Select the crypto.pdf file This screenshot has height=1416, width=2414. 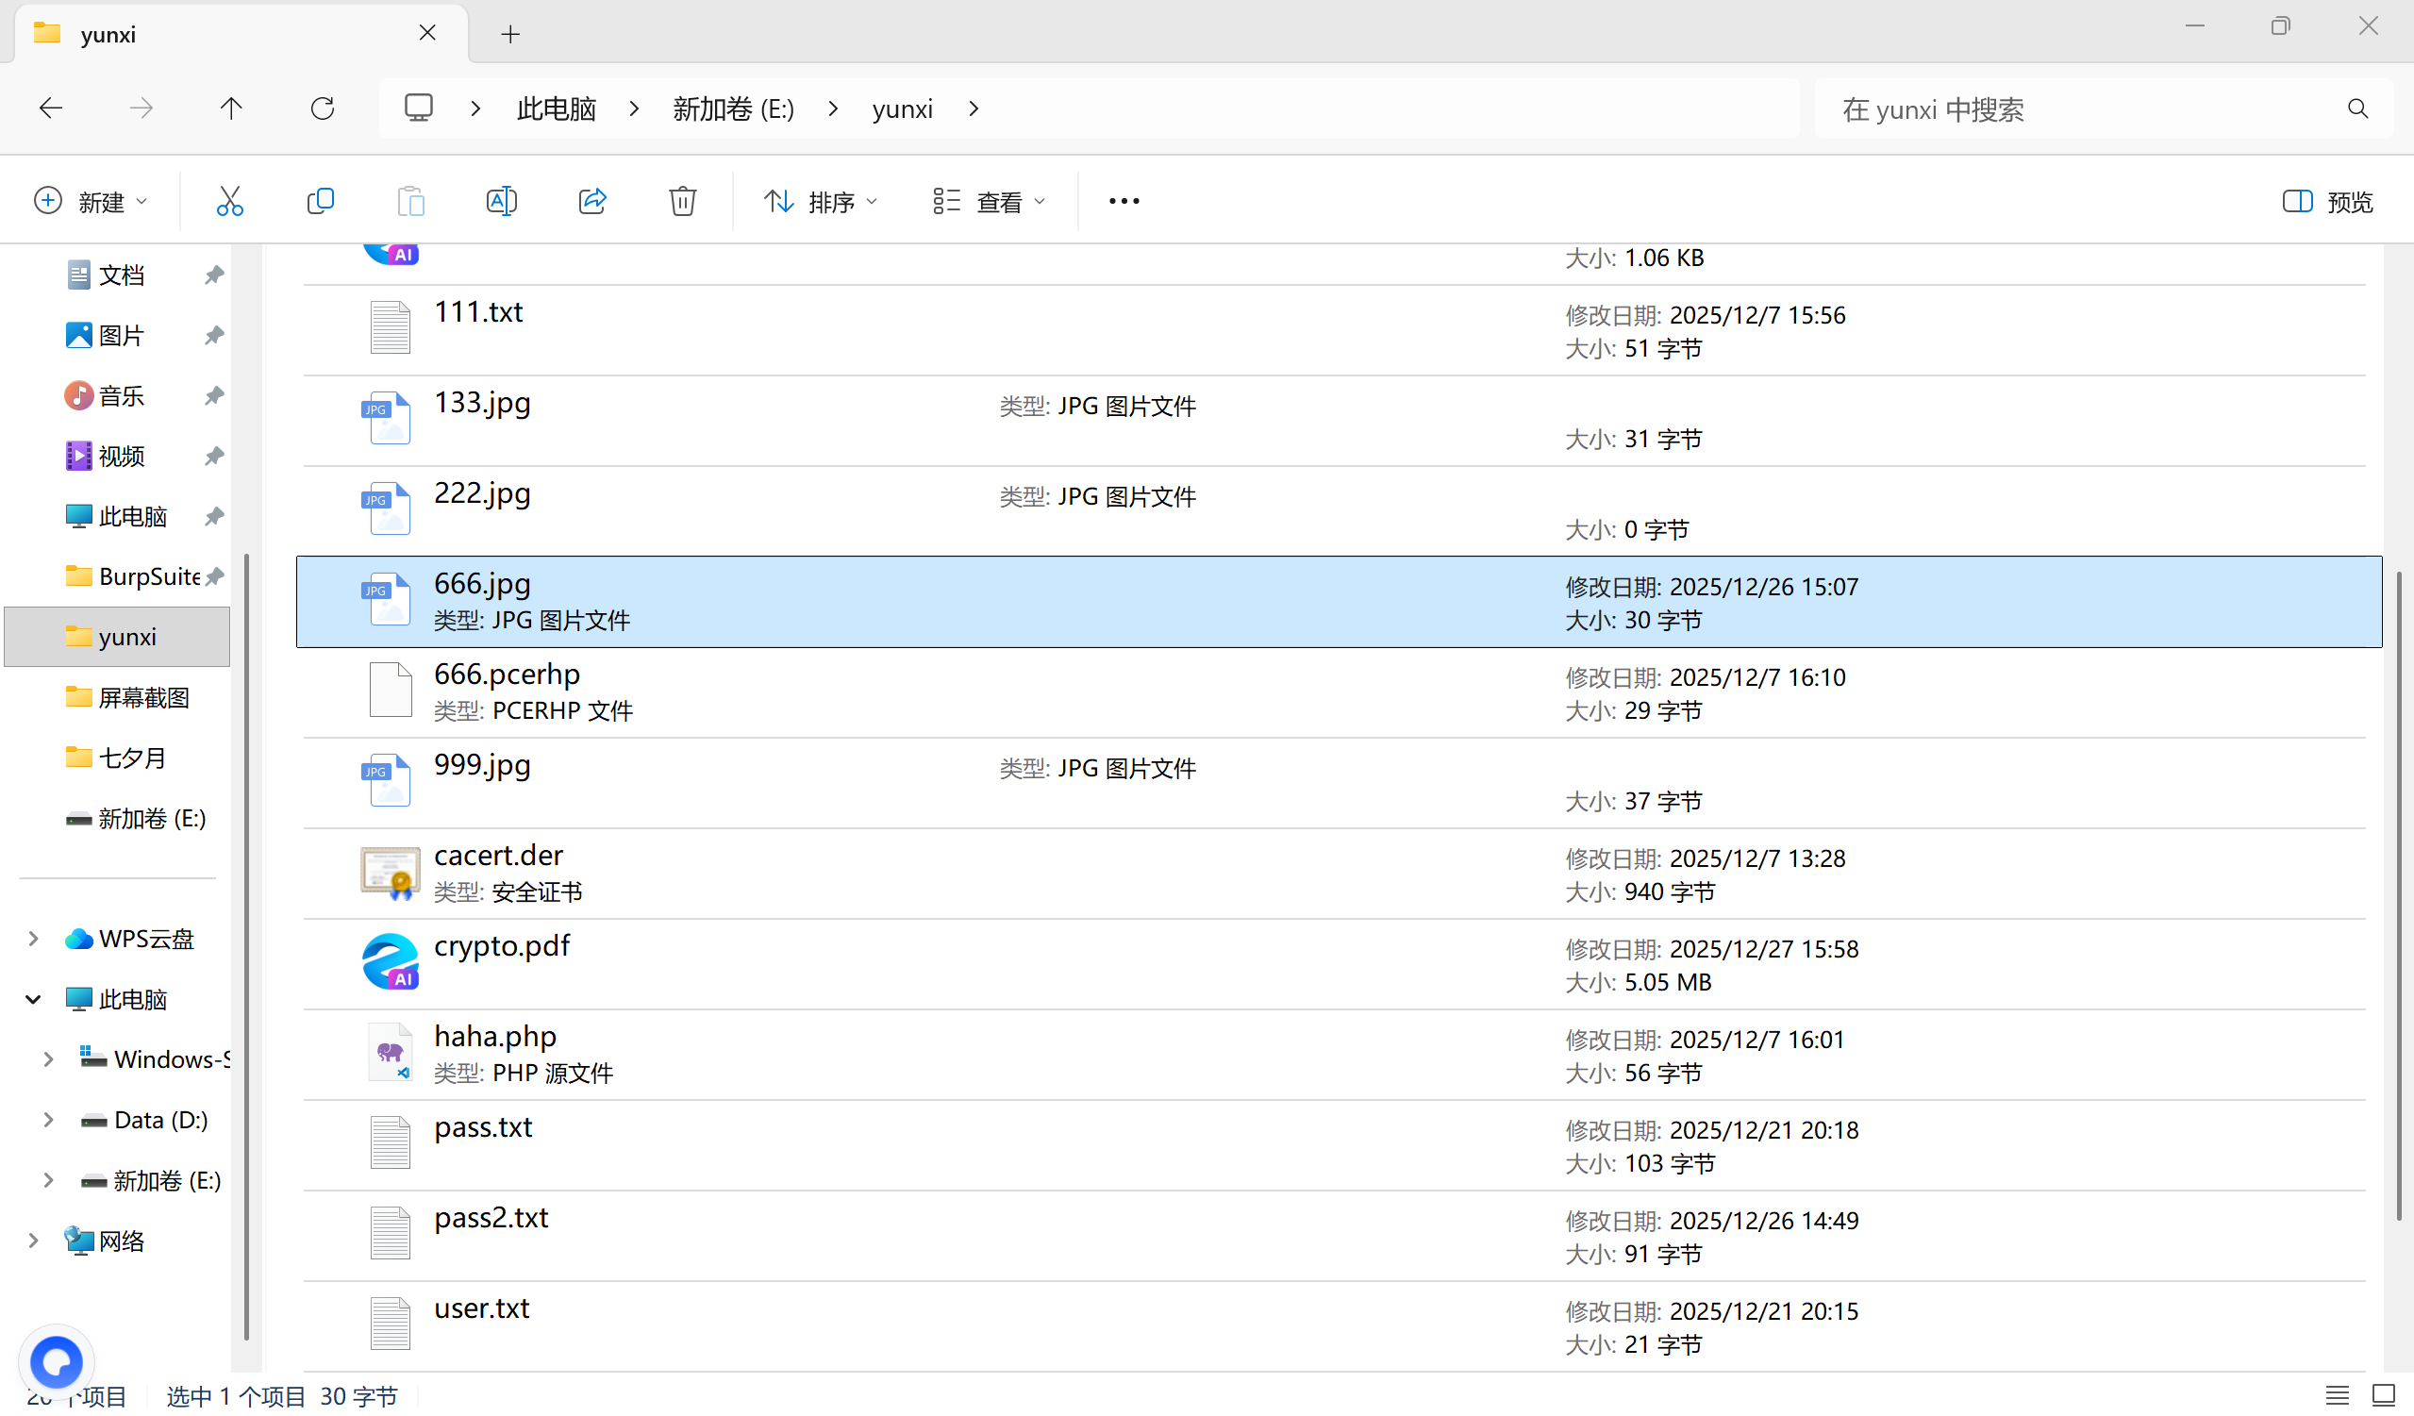point(501,946)
